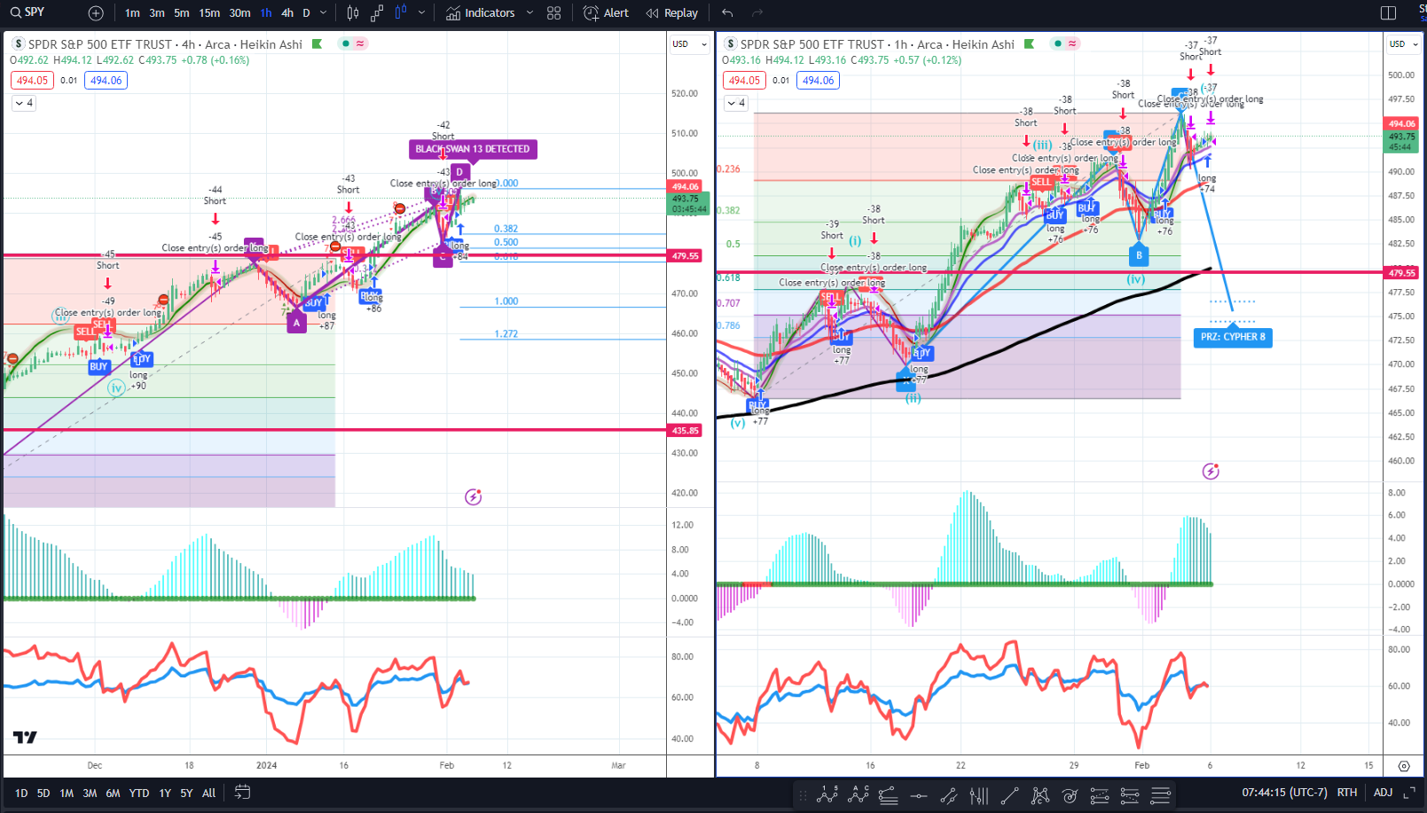1427x813 pixels.
Task: Click the compare or add symbol plus icon
Action: 96,13
